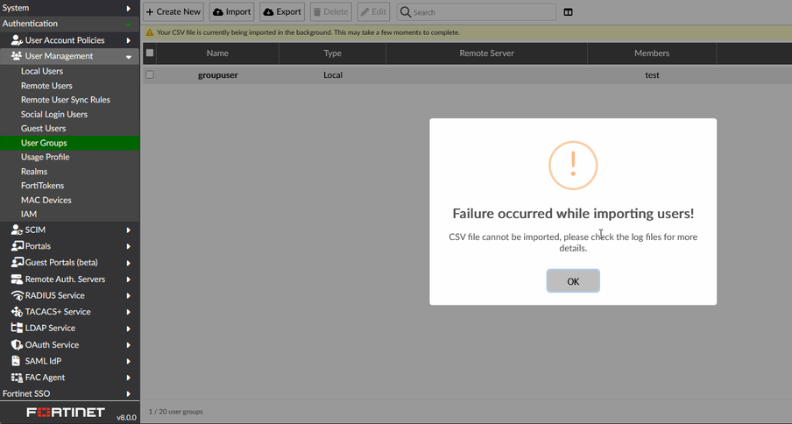
Task: Click the Fortinet logo
Action: [66, 412]
